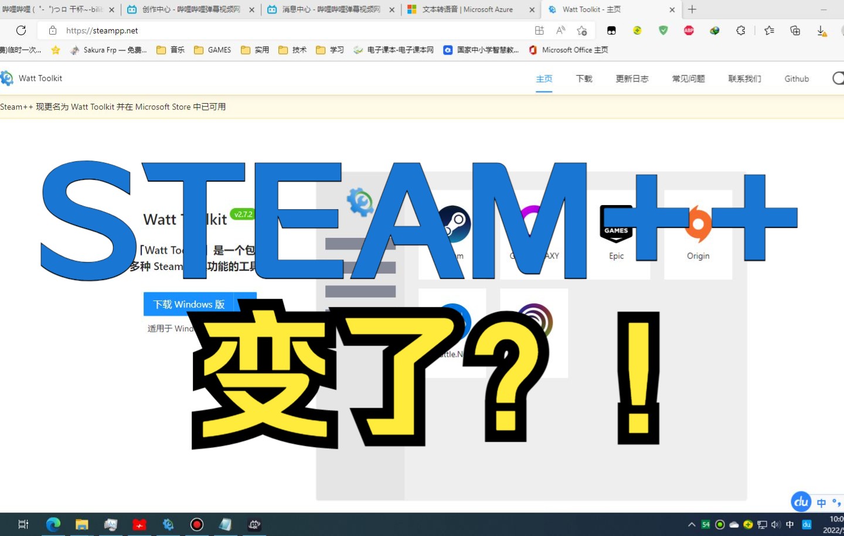The height and width of the screenshot is (536, 844).
Task: Go to the 下载 nav item
Action: point(584,78)
